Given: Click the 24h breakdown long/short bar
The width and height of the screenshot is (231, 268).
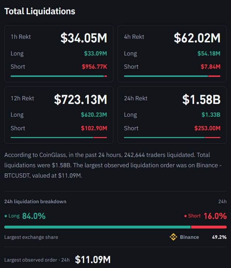Looking at the screenshot, I should pyautogui.click(x=116, y=227).
